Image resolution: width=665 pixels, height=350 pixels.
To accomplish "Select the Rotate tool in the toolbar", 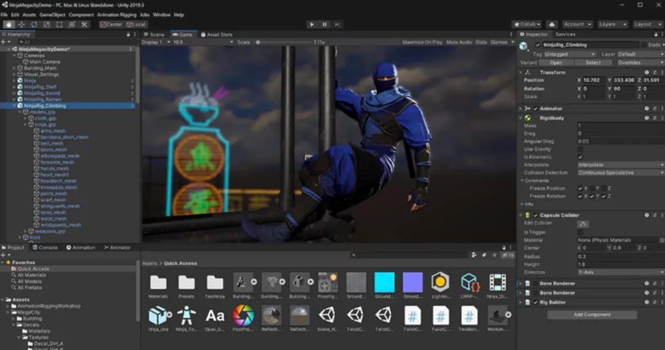I will 34,24.
